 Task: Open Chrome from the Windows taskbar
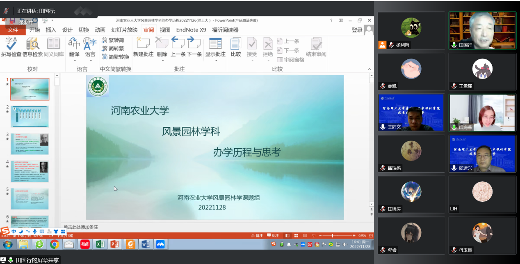point(54,244)
